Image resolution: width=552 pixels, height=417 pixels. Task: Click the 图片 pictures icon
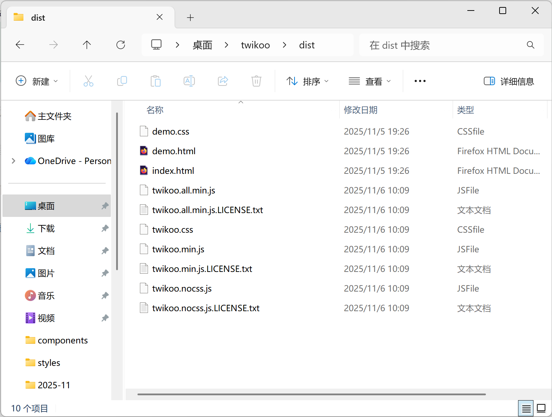30,273
